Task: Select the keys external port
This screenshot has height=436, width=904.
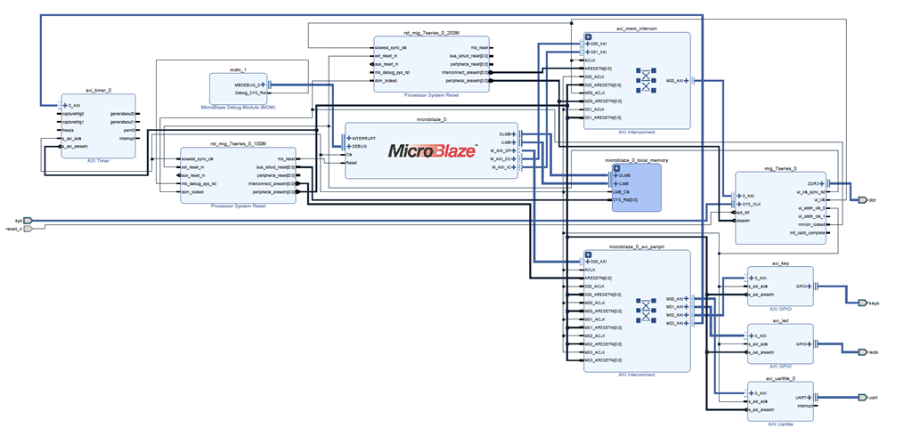Action: click(x=863, y=303)
